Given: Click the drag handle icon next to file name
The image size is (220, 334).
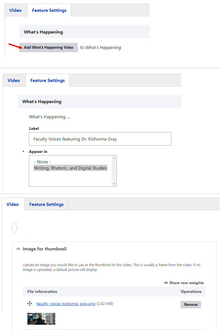Looking at the screenshot, I should click(x=30, y=304).
